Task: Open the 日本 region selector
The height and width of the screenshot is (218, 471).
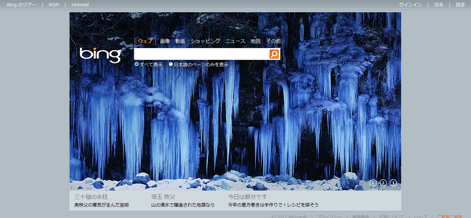Action: [x=439, y=5]
